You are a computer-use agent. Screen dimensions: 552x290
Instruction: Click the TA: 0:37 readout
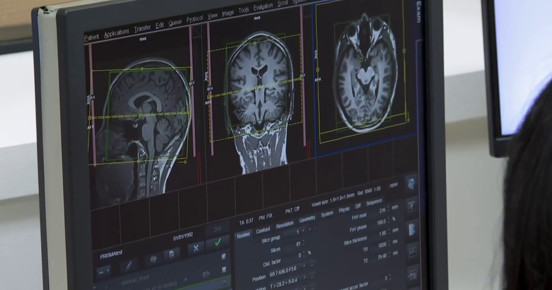246,222
